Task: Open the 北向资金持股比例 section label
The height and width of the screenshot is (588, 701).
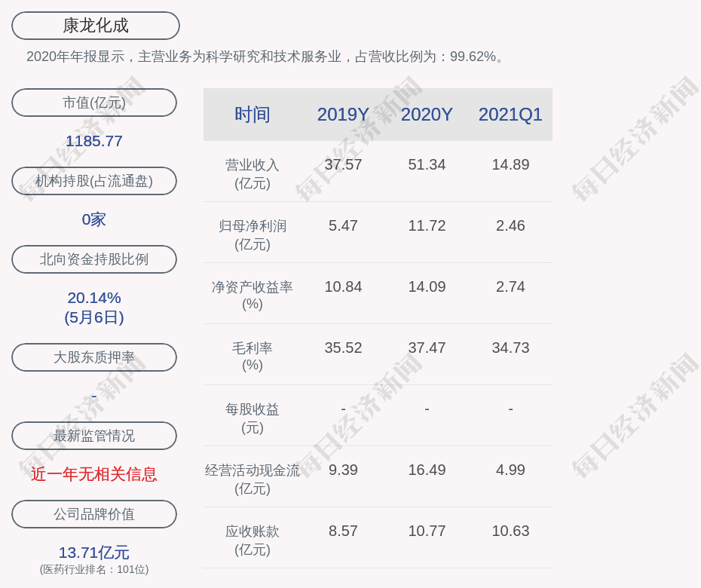Action: [x=94, y=259]
